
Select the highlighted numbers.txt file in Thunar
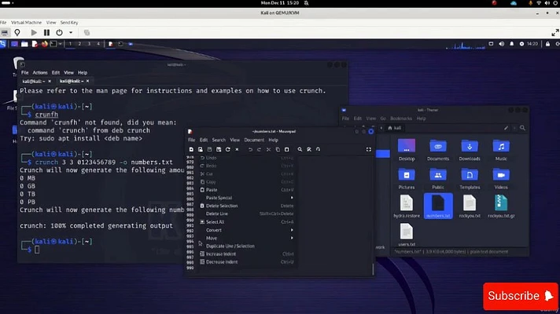pos(438,206)
